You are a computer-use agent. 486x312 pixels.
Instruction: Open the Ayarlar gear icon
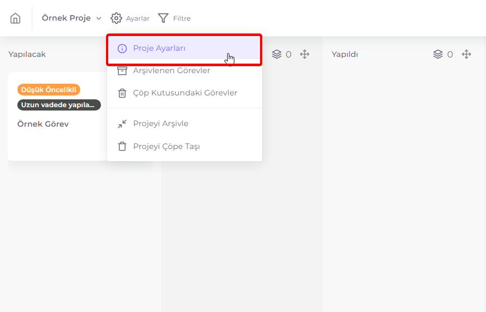(x=116, y=18)
